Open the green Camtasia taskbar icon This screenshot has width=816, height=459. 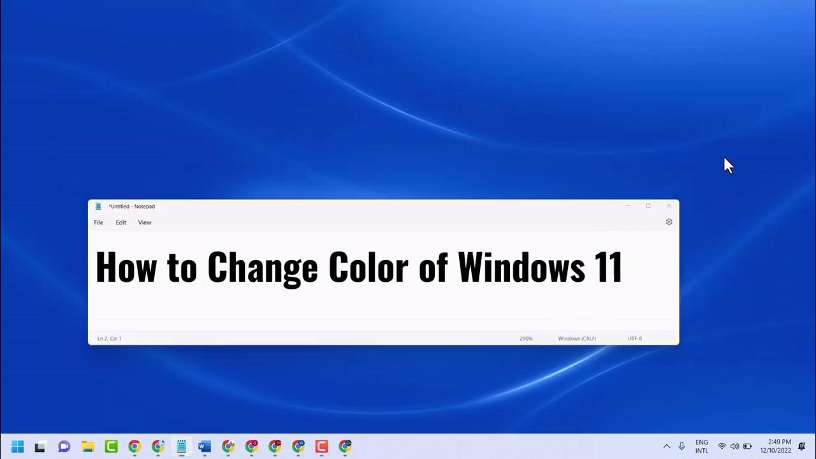pos(111,446)
